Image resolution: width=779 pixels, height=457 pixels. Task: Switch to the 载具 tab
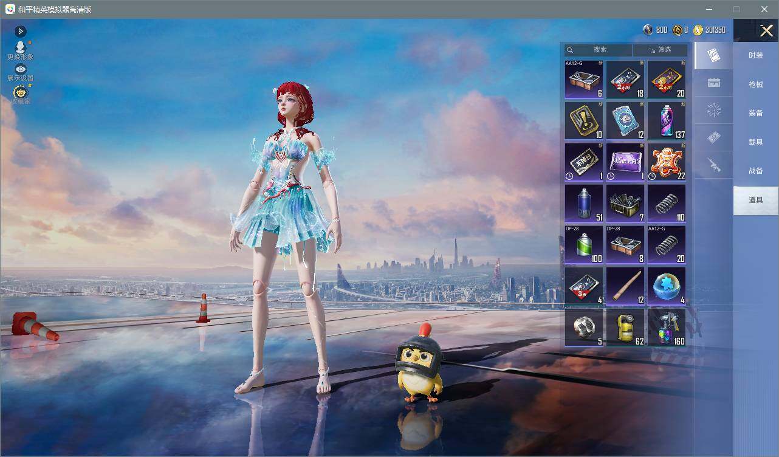click(x=756, y=142)
